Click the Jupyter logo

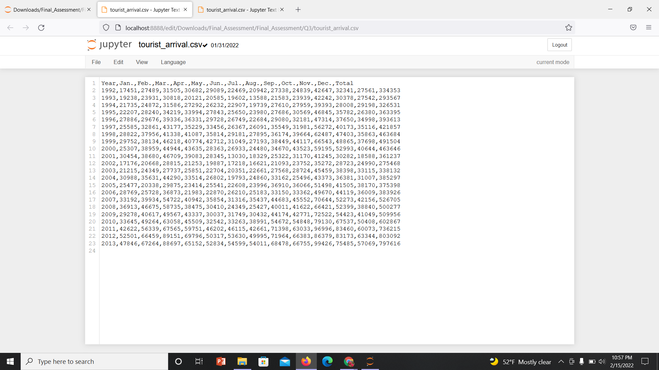(x=109, y=45)
